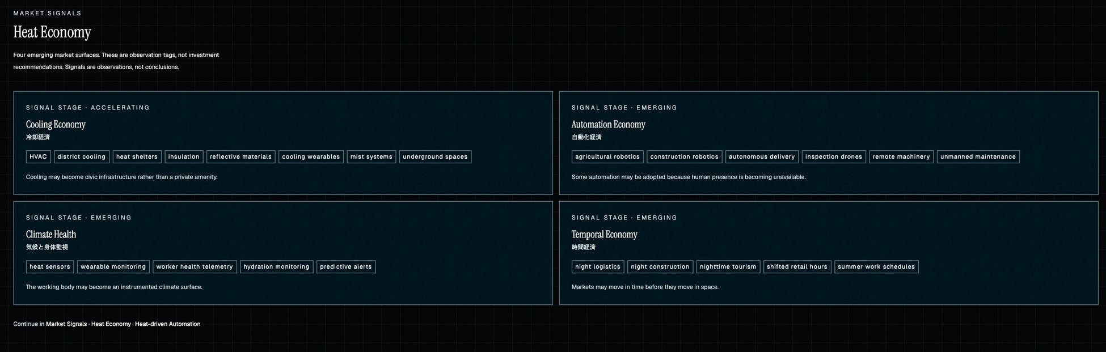The image size is (1106, 352).
Task: Click the inspection drones tag
Action: point(833,157)
